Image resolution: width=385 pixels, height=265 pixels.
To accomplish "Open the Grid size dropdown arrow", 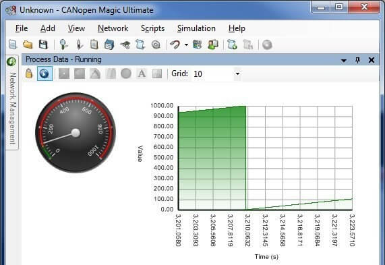I will point(237,73).
